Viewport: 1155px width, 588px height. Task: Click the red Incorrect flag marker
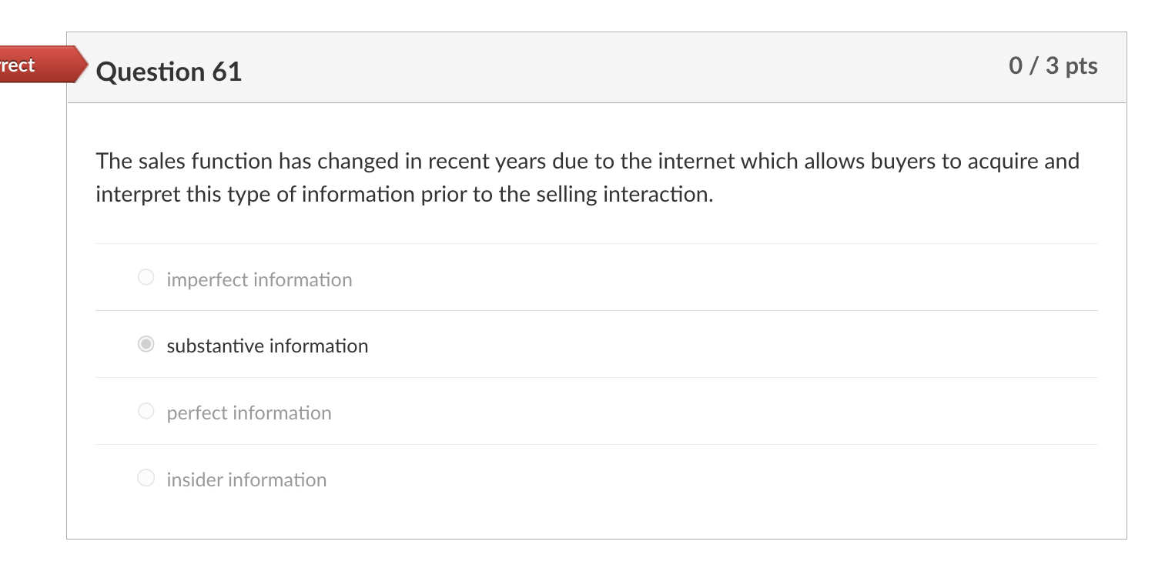click(x=38, y=65)
